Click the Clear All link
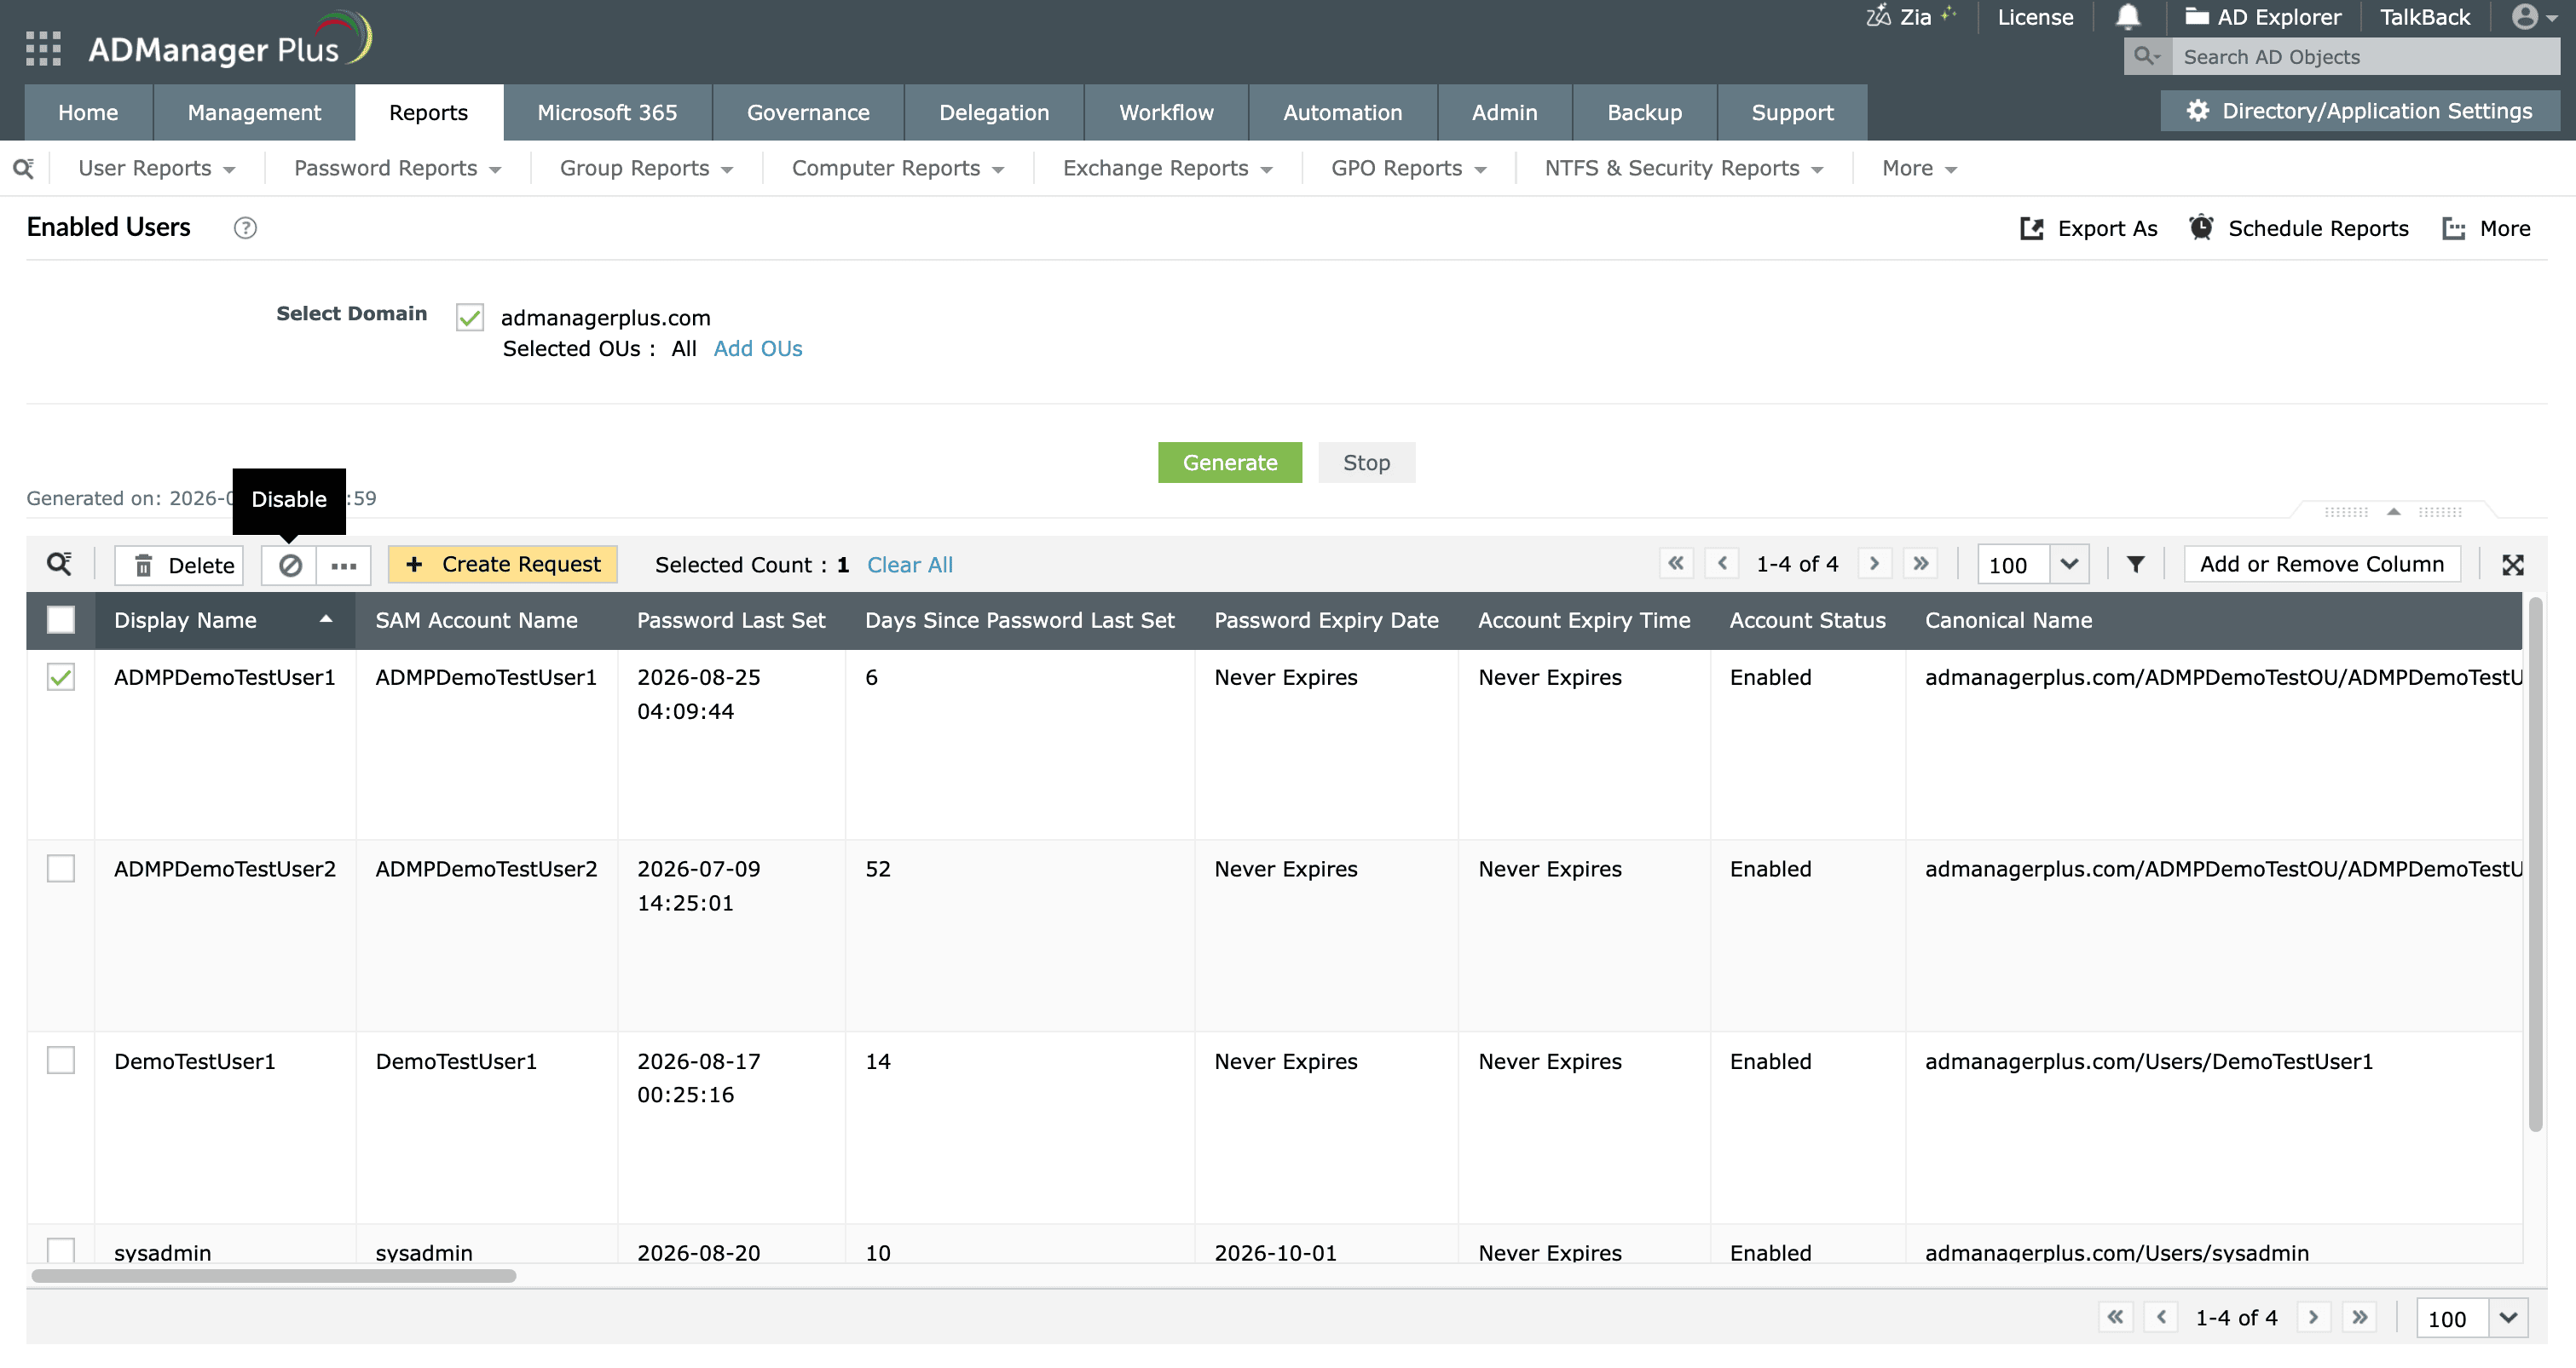This screenshot has height=1368, width=2576. [x=909, y=566]
